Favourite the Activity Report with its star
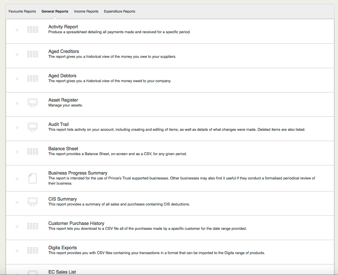The width and height of the screenshot is (338, 275). click(x=17, y=30)
